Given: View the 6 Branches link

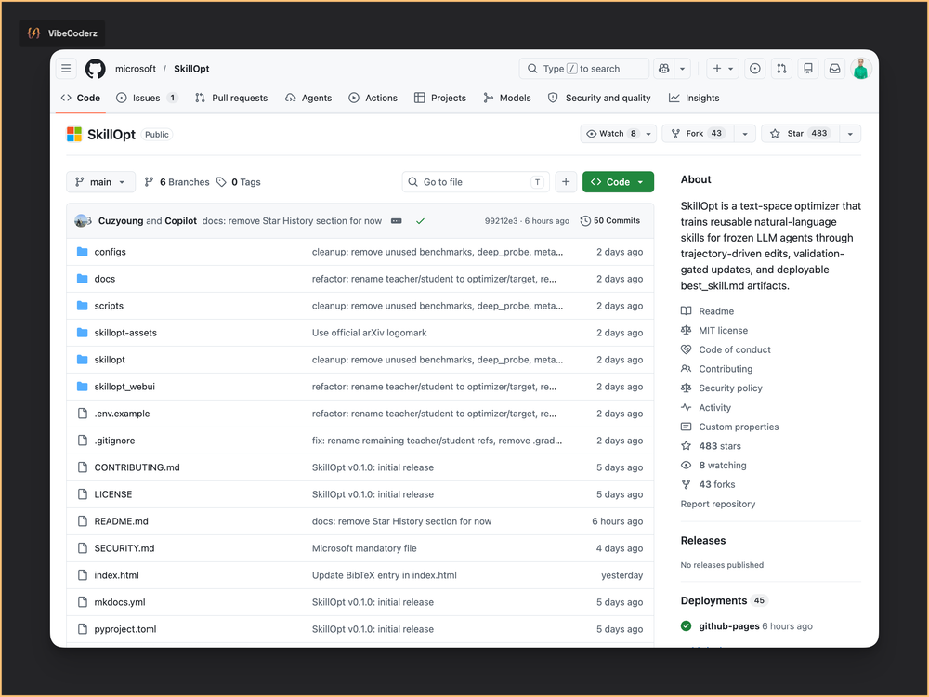Looking at the screenshot, I should pos(177,182).
